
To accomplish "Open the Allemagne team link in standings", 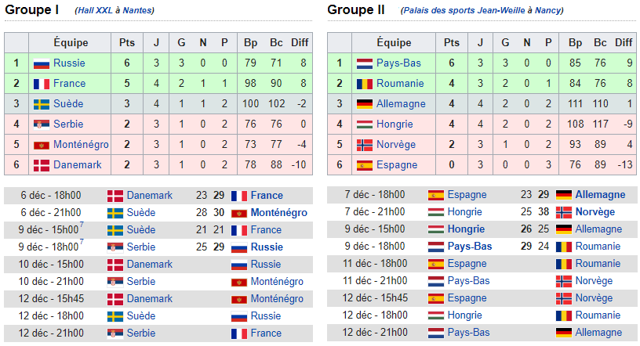I will point(401,104).
